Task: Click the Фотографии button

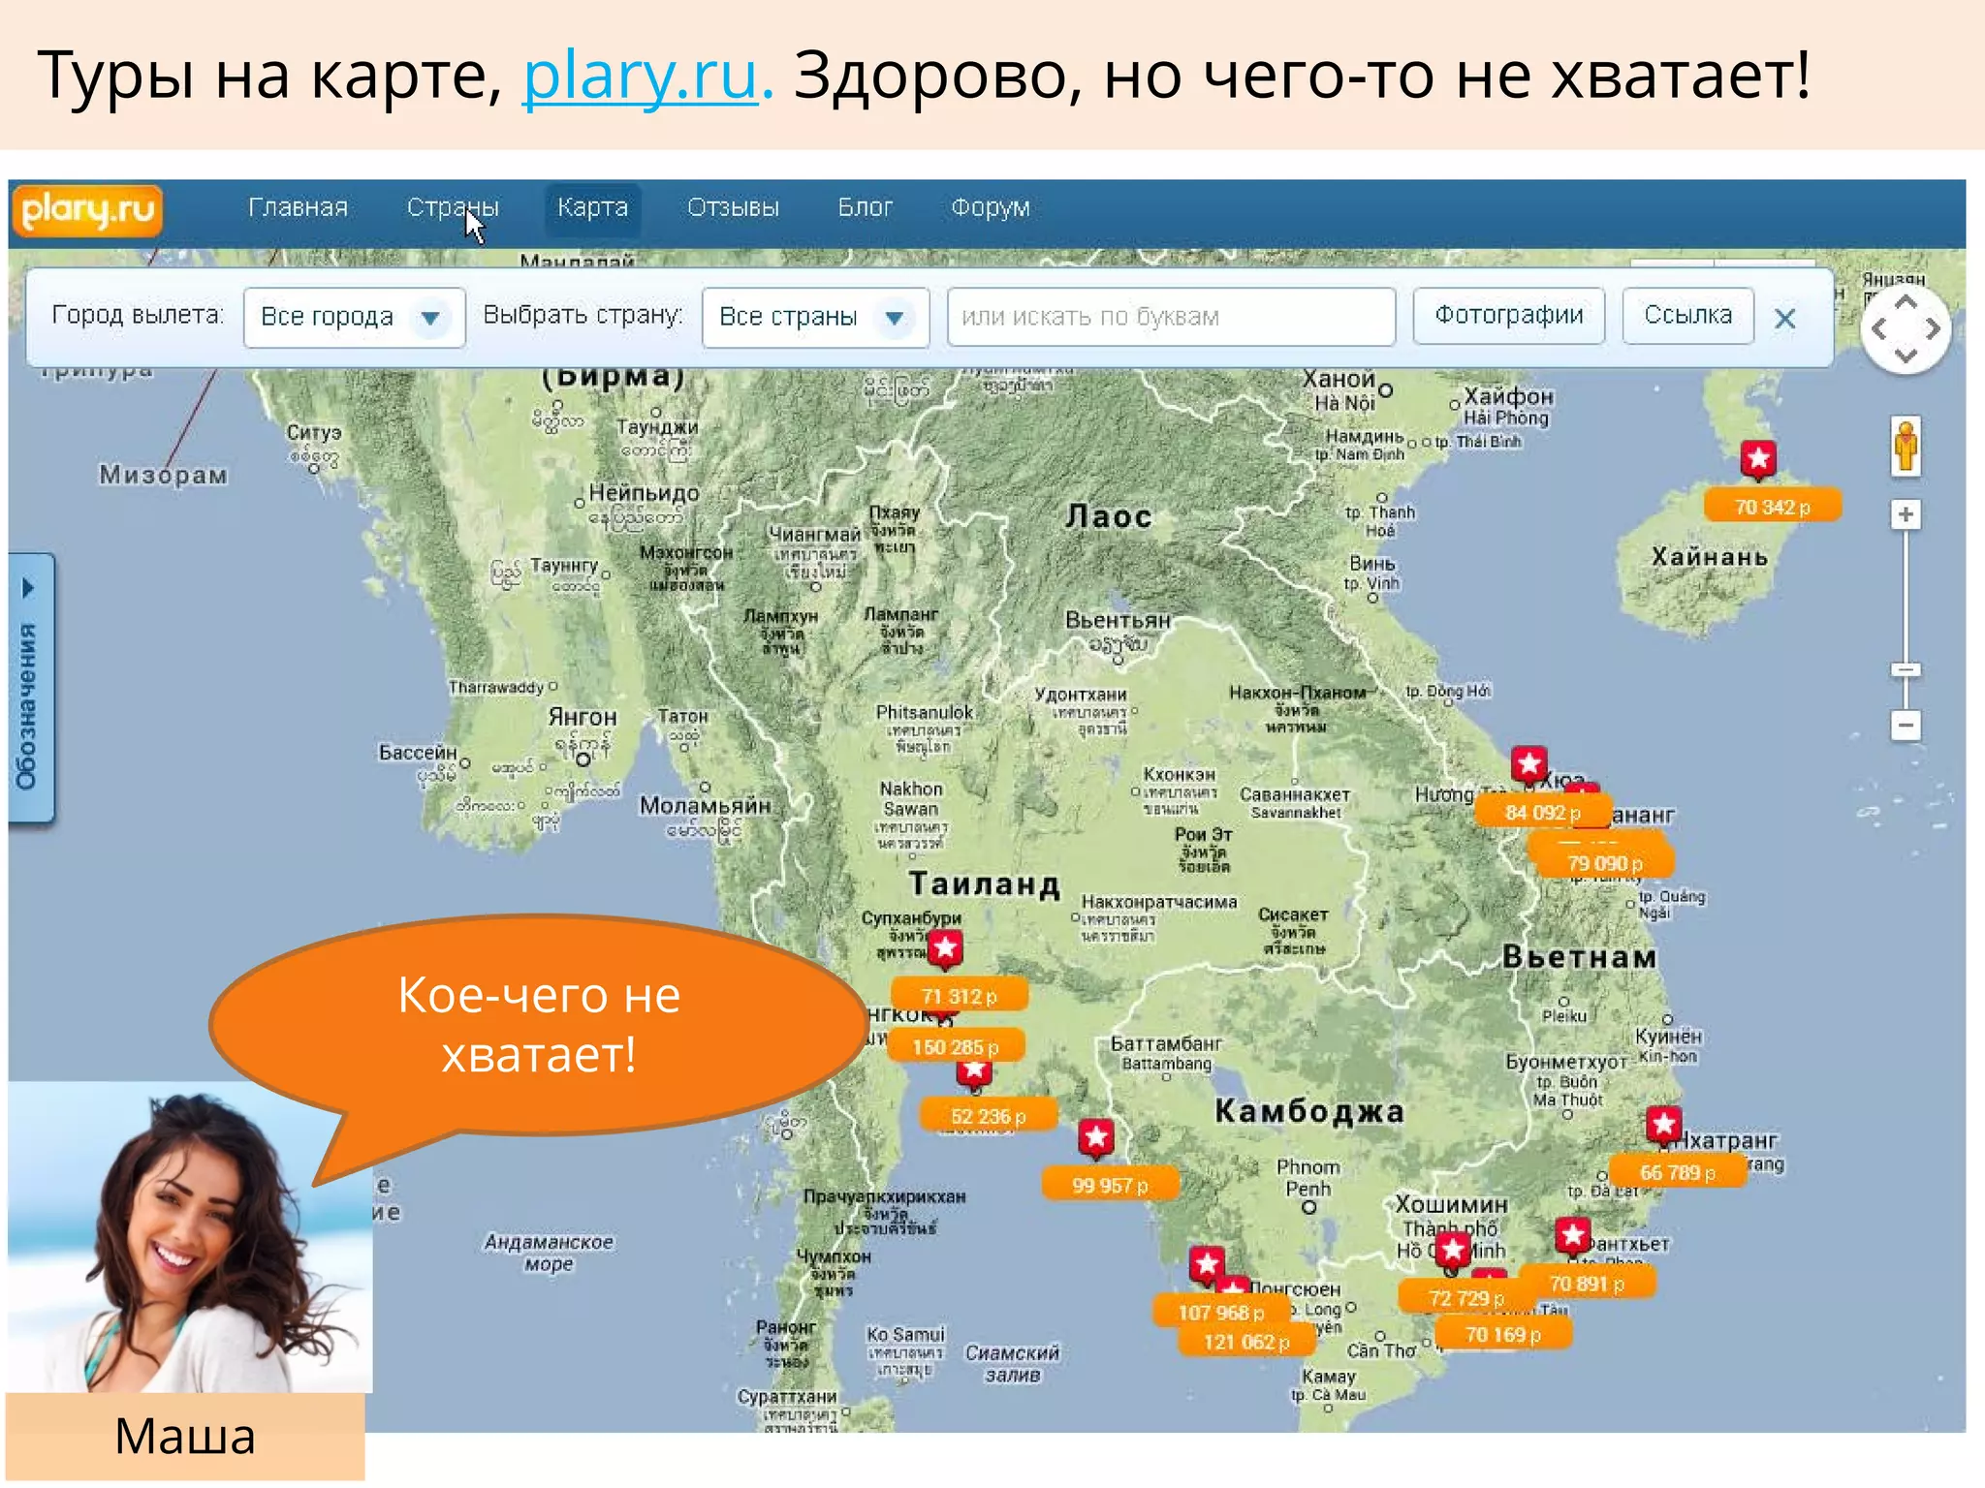Action: [1508, 316]
